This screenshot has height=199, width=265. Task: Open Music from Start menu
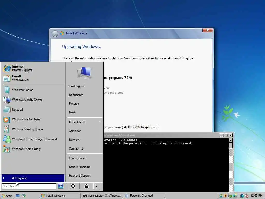85,112
